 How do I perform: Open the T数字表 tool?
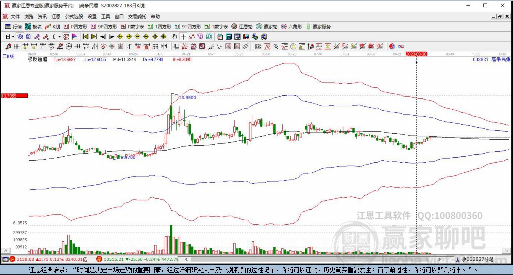coord(216,27)
